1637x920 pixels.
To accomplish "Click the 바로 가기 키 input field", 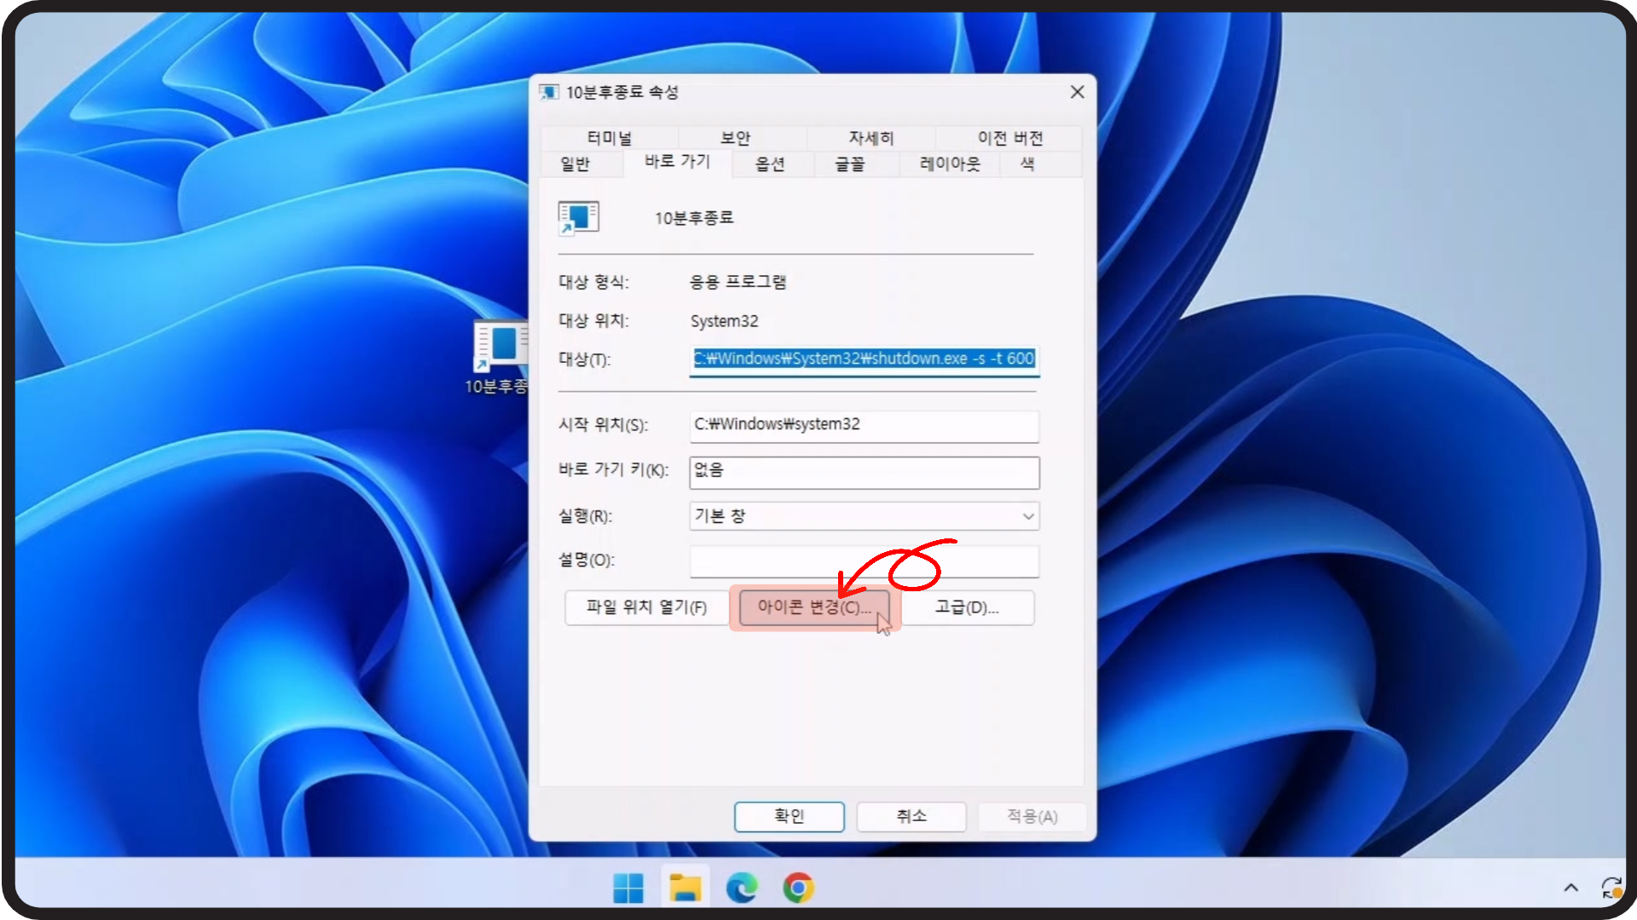I will tap(864, 473).
